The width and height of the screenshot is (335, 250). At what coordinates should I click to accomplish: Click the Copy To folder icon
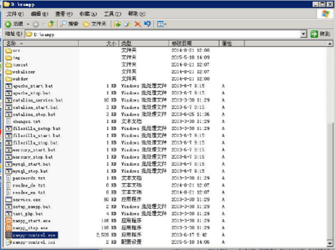tap(127, 24)
